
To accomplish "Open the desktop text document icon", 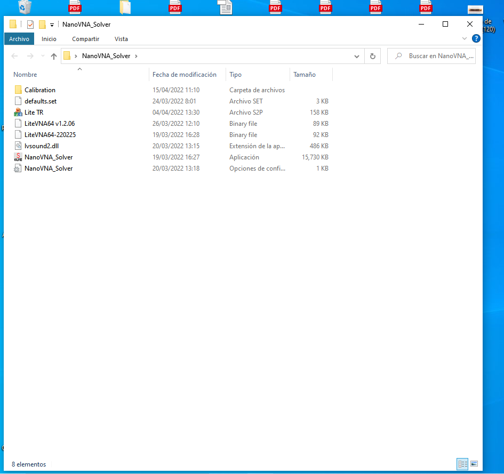I will click(x=225, y=7).
